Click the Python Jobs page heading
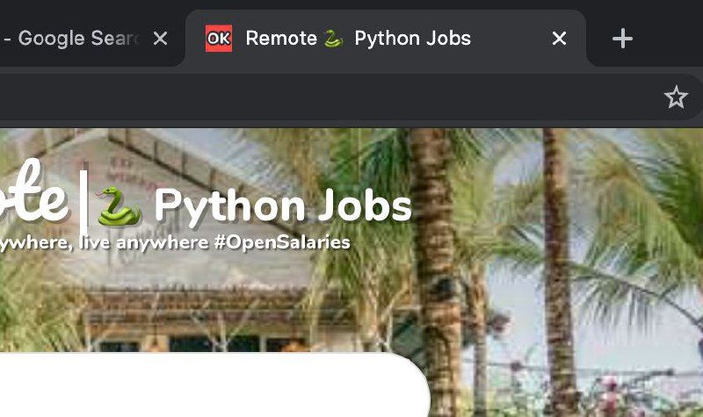The width and height of the screenshot is (703, 417). click(283, 206)
